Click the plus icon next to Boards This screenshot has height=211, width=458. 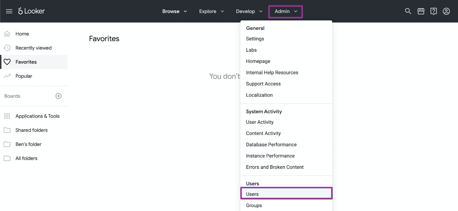(58, 96)
